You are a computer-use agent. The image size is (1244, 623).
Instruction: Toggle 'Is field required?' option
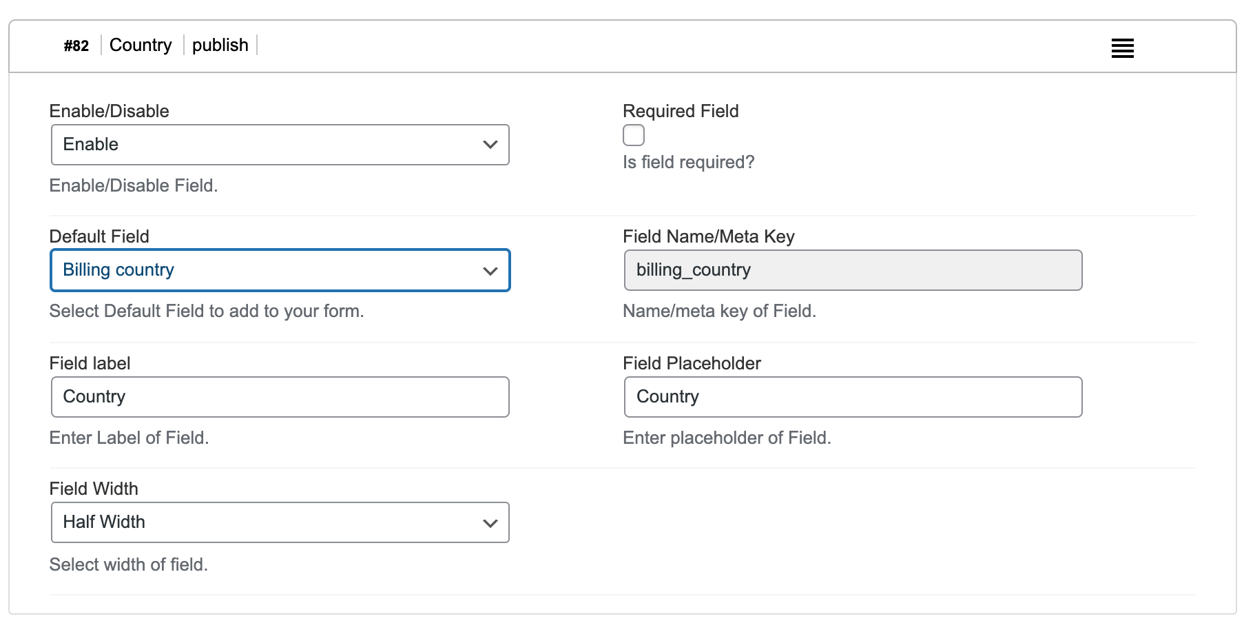click(633, 135)
